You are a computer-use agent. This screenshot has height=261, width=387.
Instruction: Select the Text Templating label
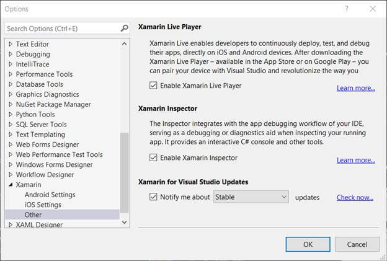(40, 135)
